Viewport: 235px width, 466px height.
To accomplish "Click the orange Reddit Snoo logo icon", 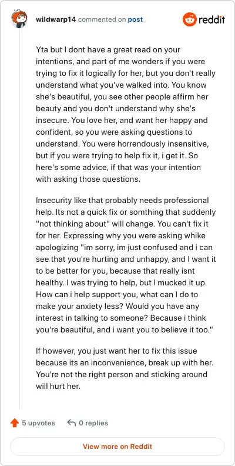I will [x=190, y=19].
